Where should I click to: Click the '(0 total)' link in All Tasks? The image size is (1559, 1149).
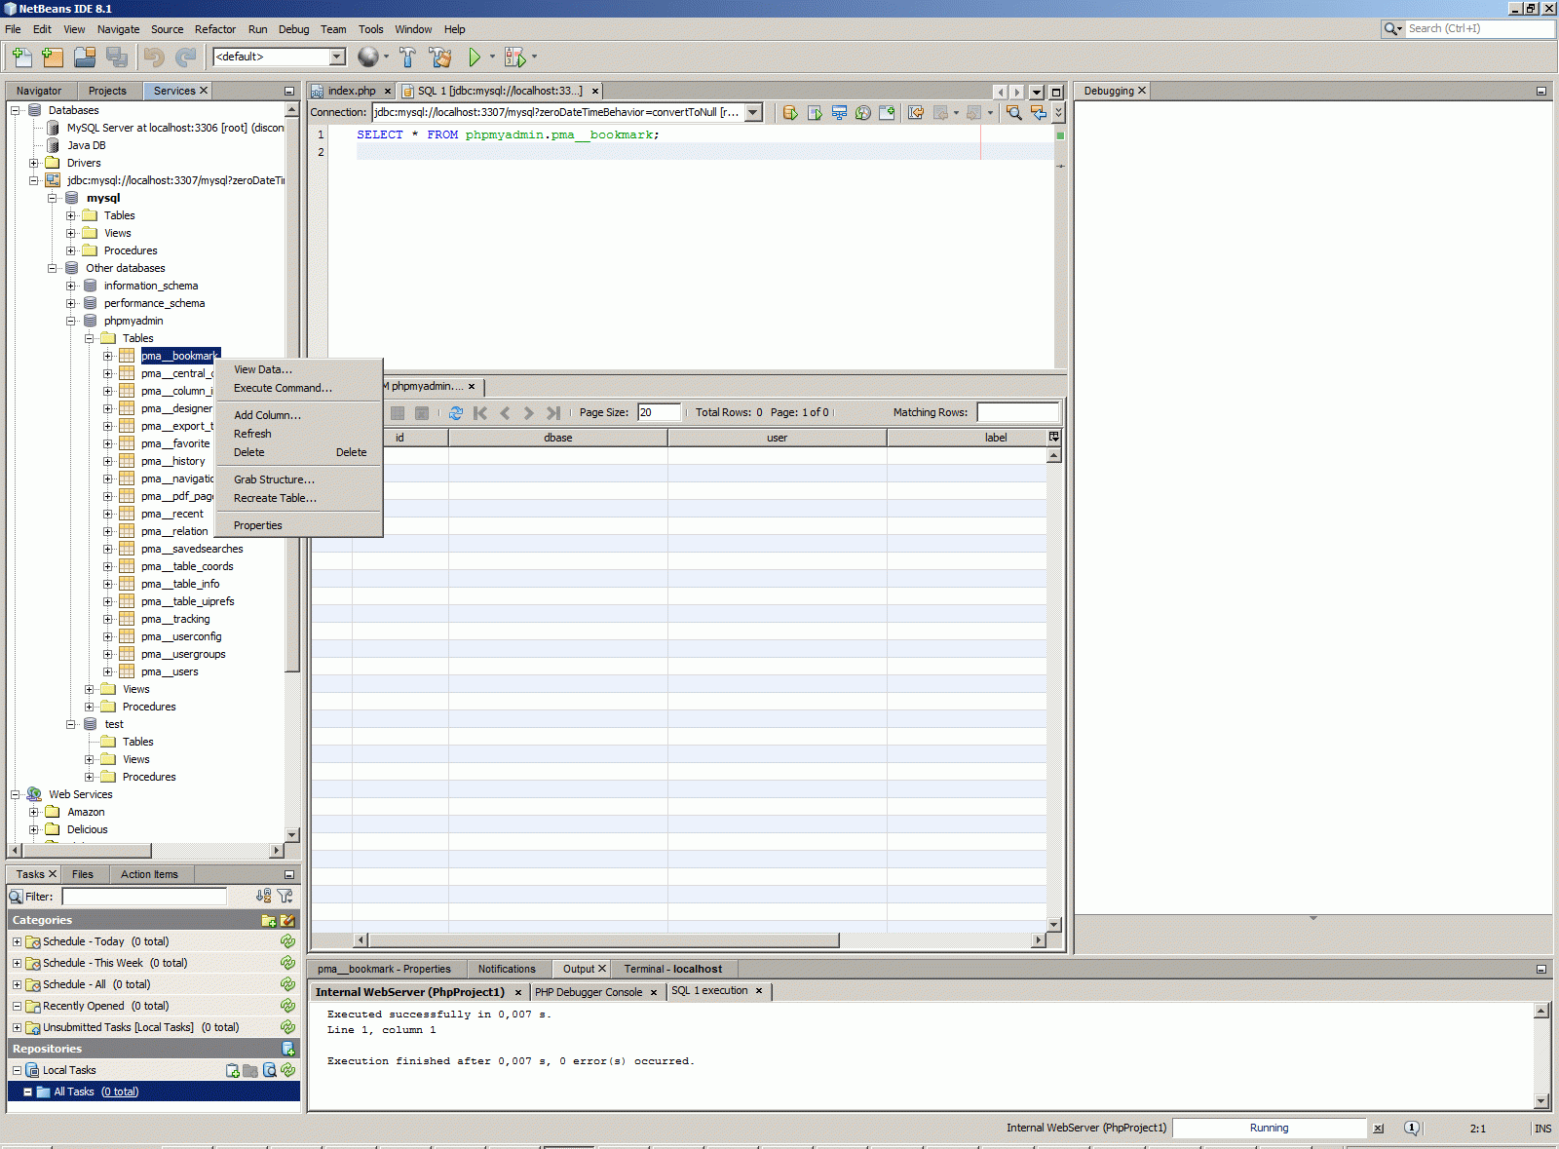[120, 1092]
